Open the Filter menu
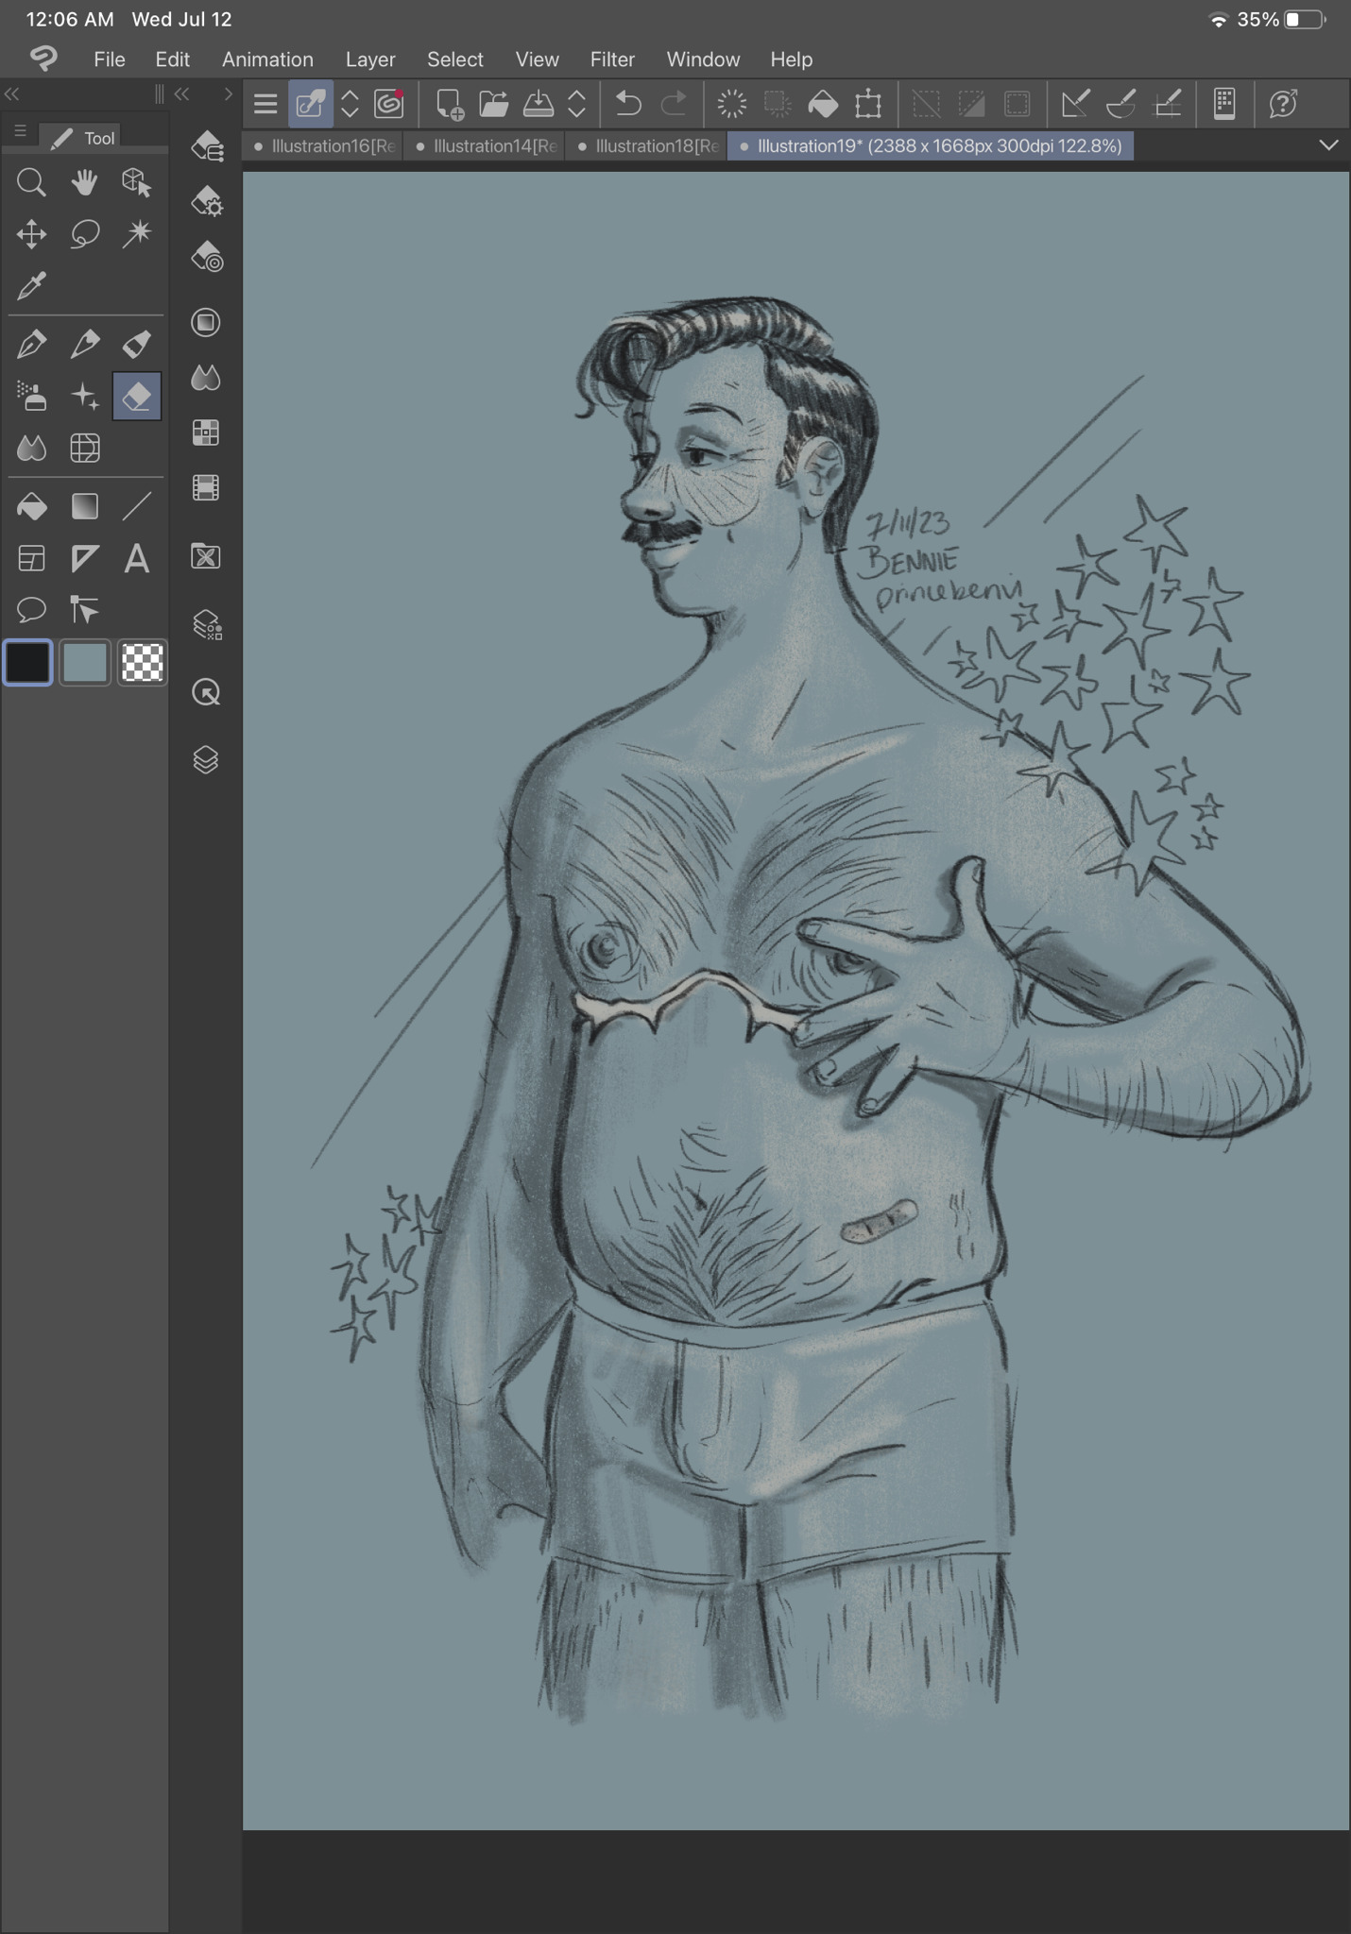Image resolution: width=1351 pixels, height=1934 pixels. coord(612,59)
